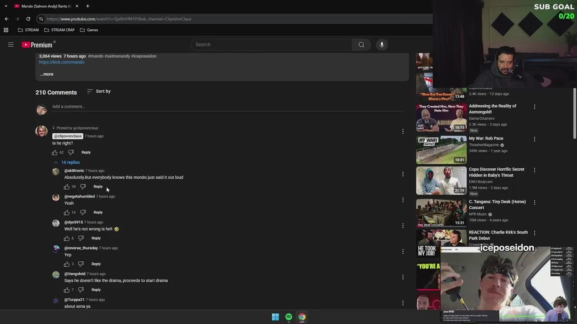Open Chrome from the taskbar

point(302,317)
